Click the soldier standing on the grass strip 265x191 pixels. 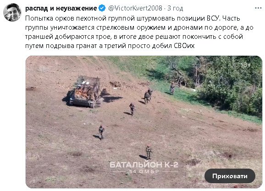click(172, 89)
